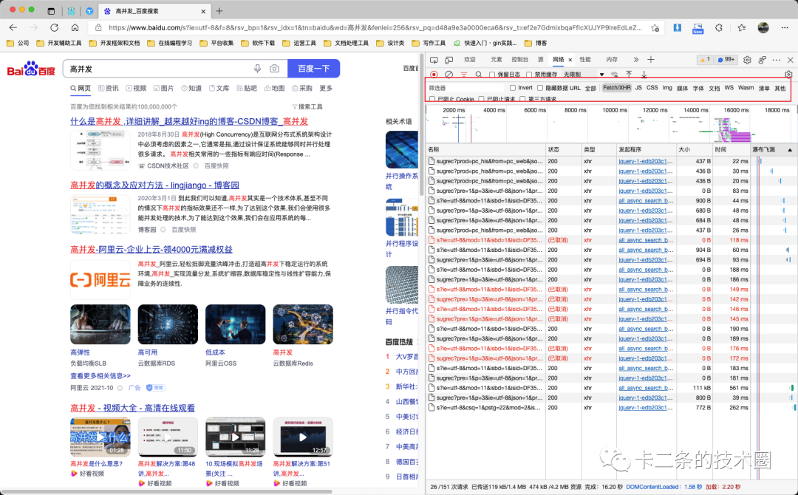Filter requests by CSS type
Image resolution: width=798 pixels, height=495 pixels.
click(652, 88)
